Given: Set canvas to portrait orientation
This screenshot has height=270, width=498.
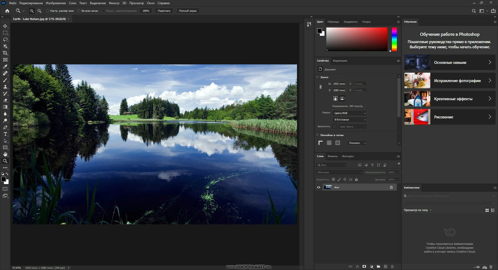Looking at the screenshot, I should [x=335, y=98].
